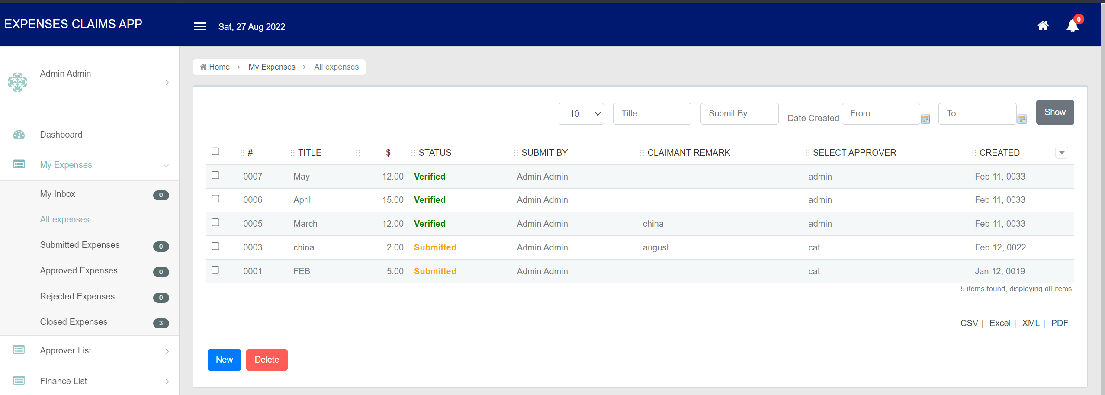Click the Title filter field
This screenshot has height=395, width=1105.
(x=652, y=114)
